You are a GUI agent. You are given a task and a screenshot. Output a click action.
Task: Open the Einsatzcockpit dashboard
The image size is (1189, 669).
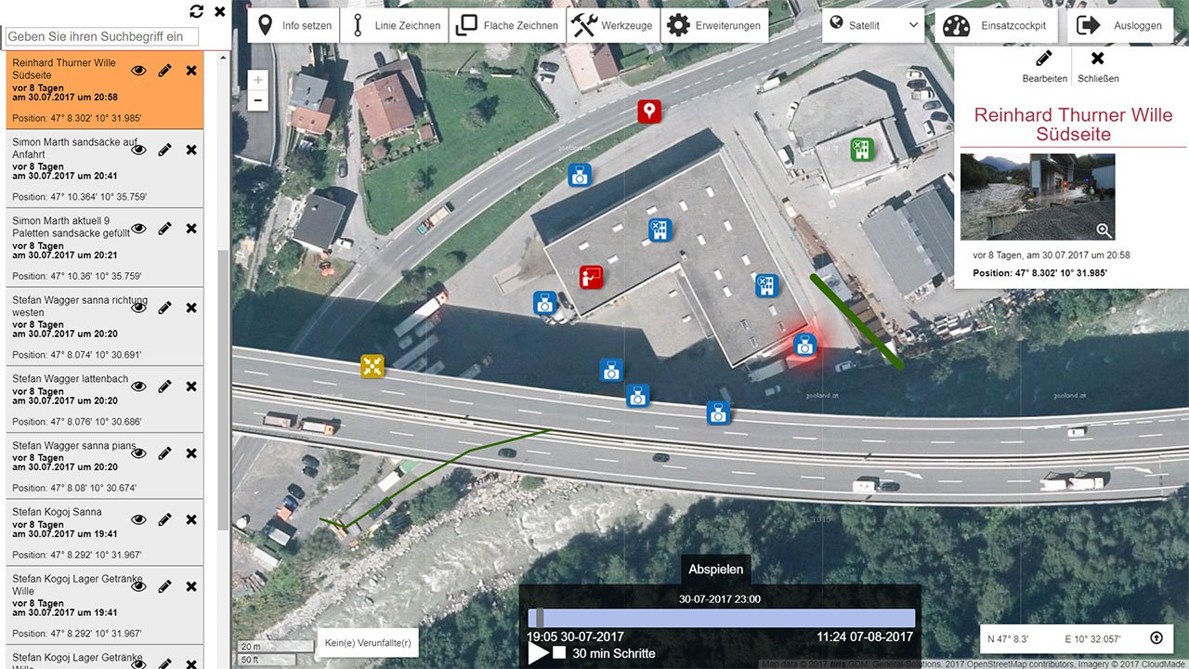click(996, 26)
